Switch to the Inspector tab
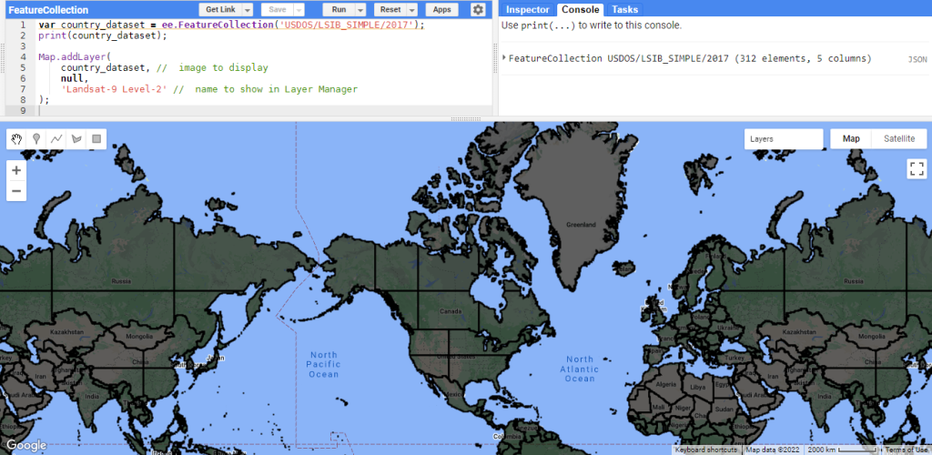The image size is (932, 455). (x=527, y=9)
